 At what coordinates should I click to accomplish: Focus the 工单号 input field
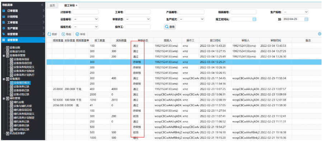pyautogui.click(x=137, y=12)
